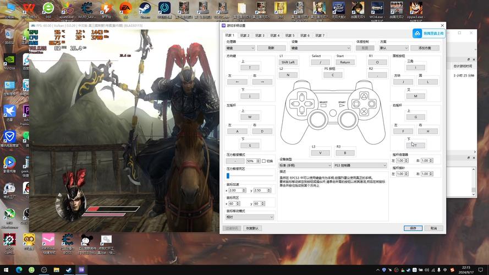Viewport: 489px width, 275px height.
Task: Open the WO4.exe desktop shortcut
Action: pos(377,10)
